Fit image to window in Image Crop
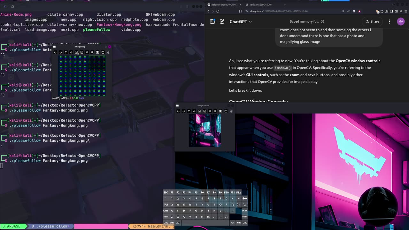Viewport: 409px width, 230px height. click(x=81, y=52)
